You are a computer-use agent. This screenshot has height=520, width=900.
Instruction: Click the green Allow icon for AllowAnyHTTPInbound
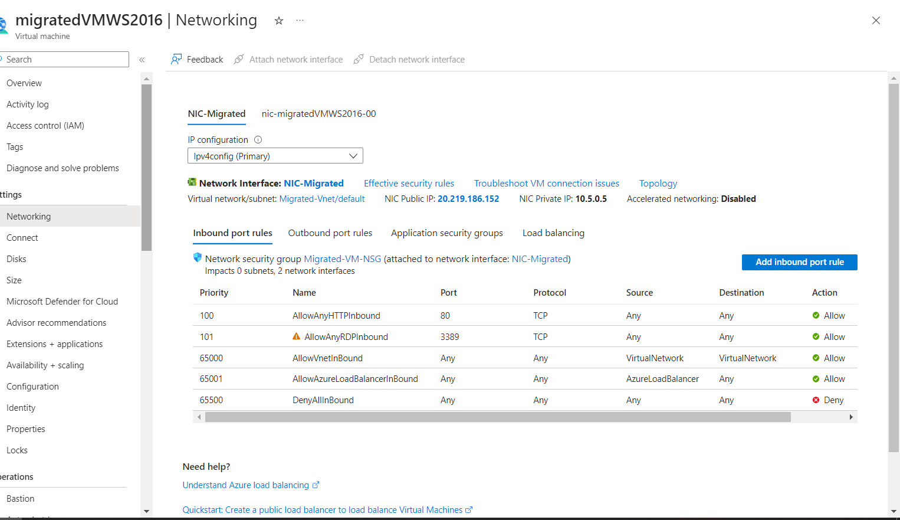816,315
